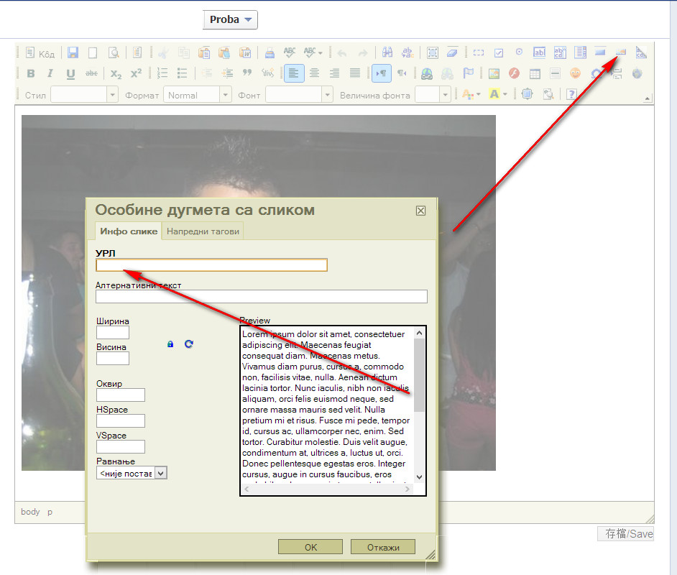Click the Anchor flag icon
This screenshot has width=677, height=575.
pos(468,73)
